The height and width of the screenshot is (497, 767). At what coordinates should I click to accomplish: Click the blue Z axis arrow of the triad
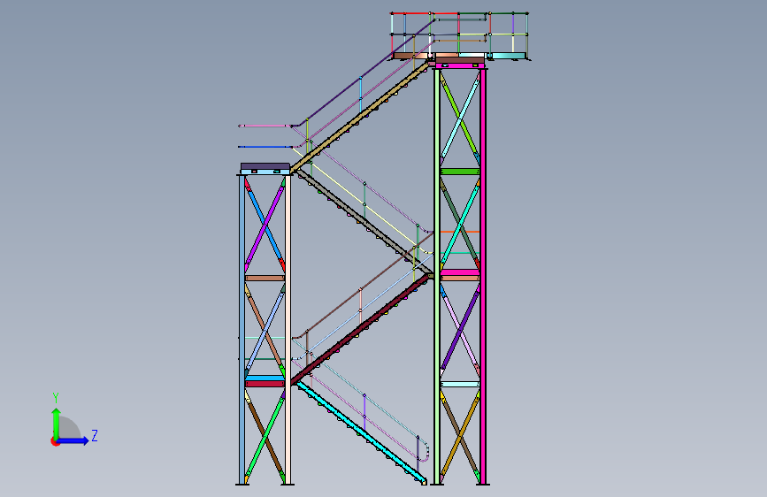[73, 440]
